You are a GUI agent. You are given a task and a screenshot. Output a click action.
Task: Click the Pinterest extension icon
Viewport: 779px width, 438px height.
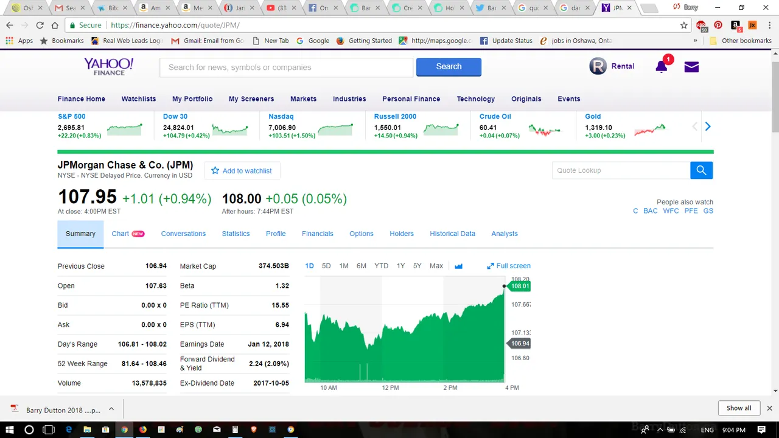(718, 26)
